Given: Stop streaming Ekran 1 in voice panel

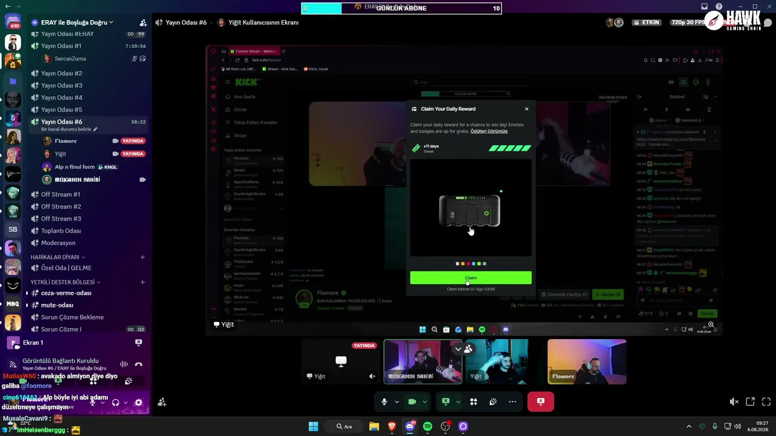Looking at the screenshot, I should pyautogui.click(x=138, y=343).
